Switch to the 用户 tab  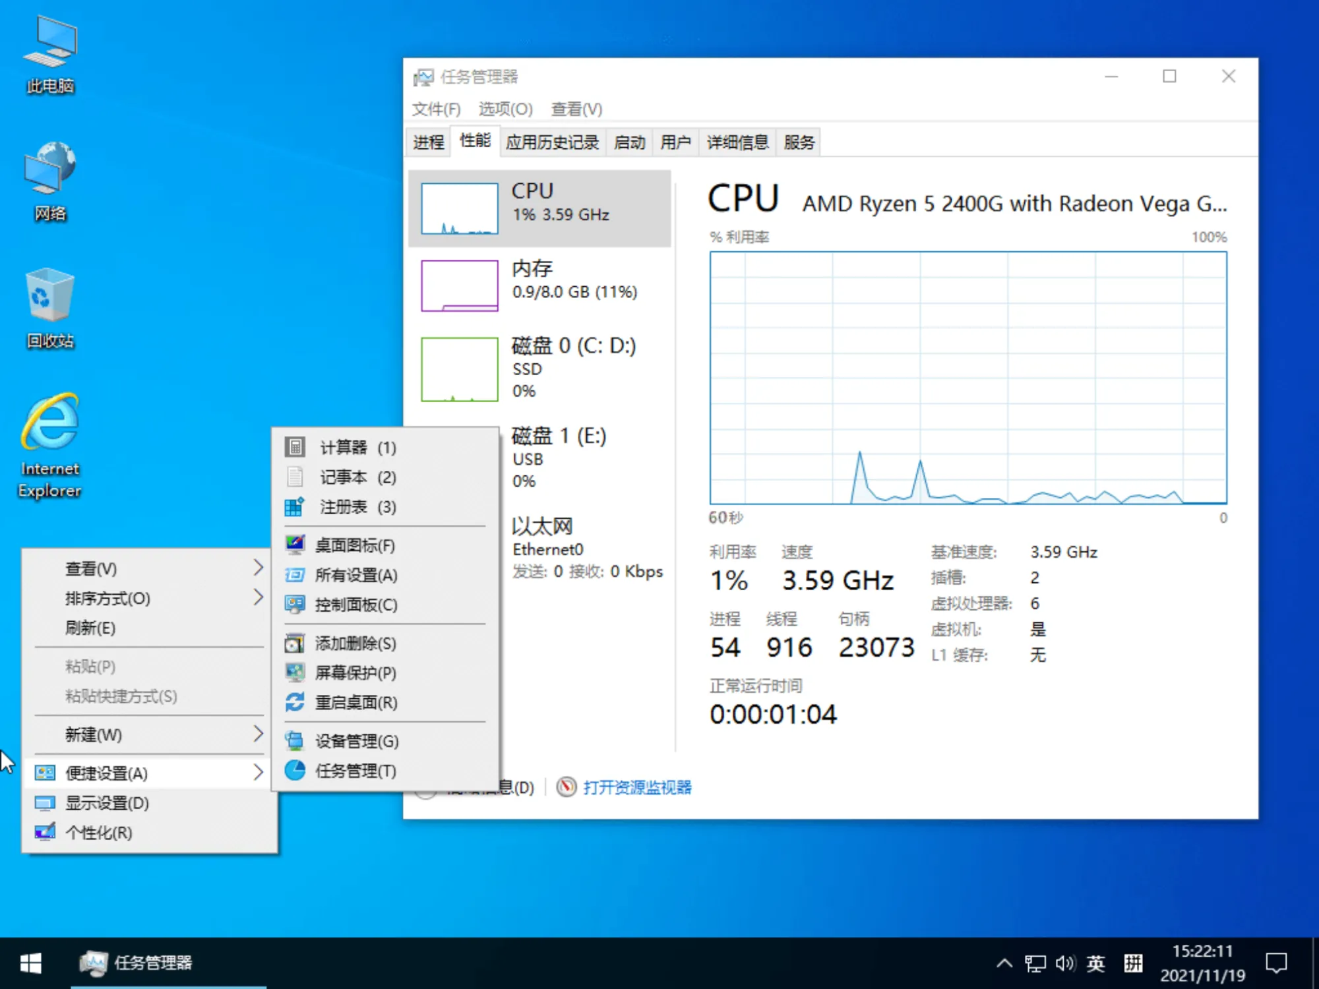click(x=675, y=142)
